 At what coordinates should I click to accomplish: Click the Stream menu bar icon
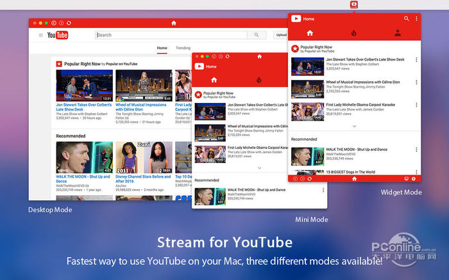tap(354, 4)
